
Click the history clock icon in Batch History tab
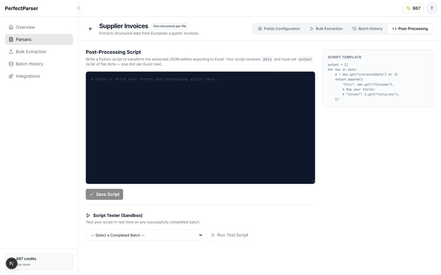pyautogui.click(x=355, y=29)
